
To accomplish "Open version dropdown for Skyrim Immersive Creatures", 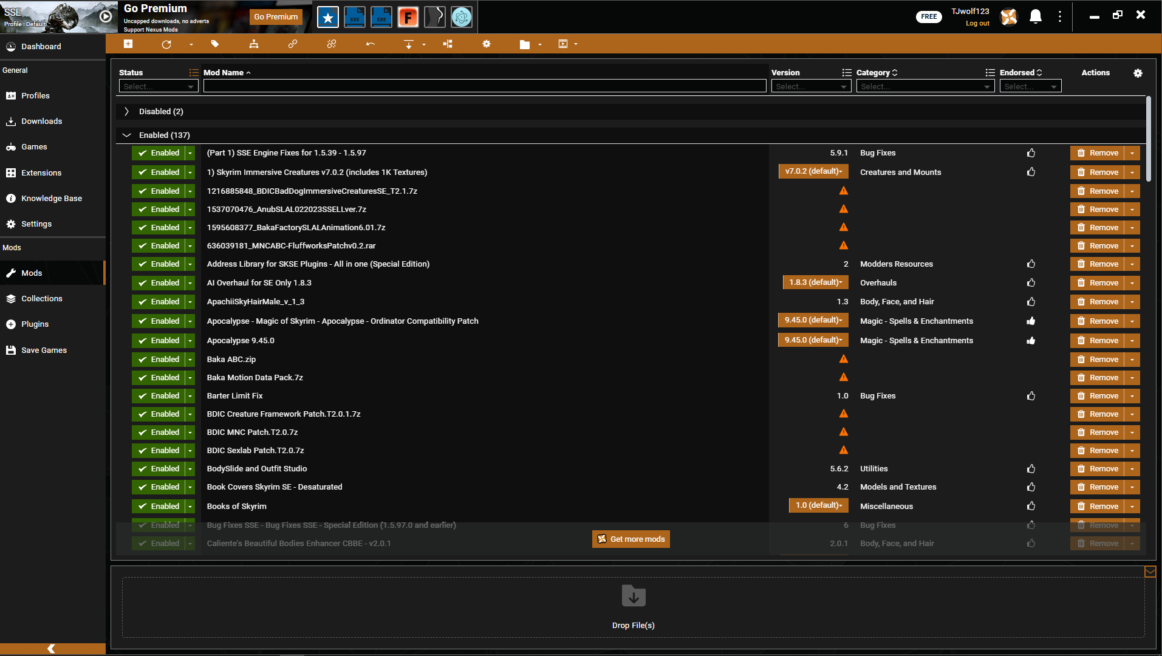I will (x=813, y=172).
